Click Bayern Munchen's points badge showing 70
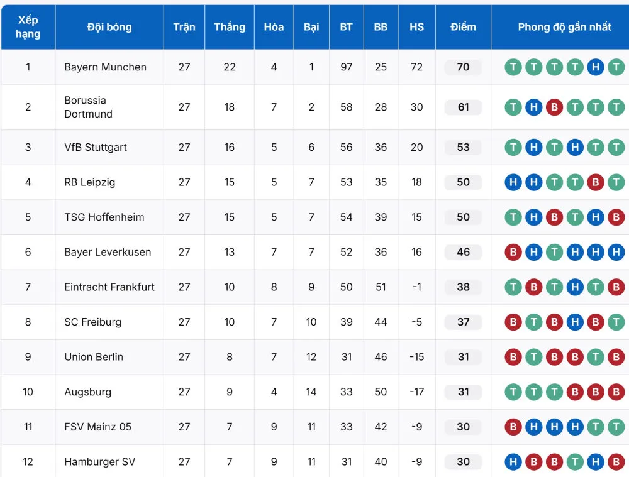 463,67
